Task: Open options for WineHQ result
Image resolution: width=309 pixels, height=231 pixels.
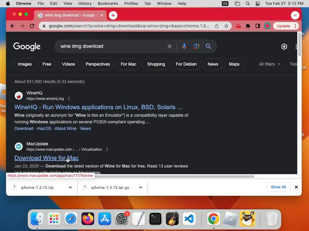Action: pos(69,99)
